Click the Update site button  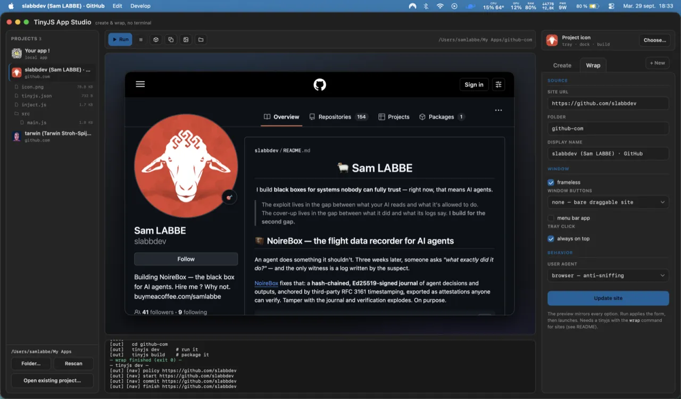click(x=608, y=298)
